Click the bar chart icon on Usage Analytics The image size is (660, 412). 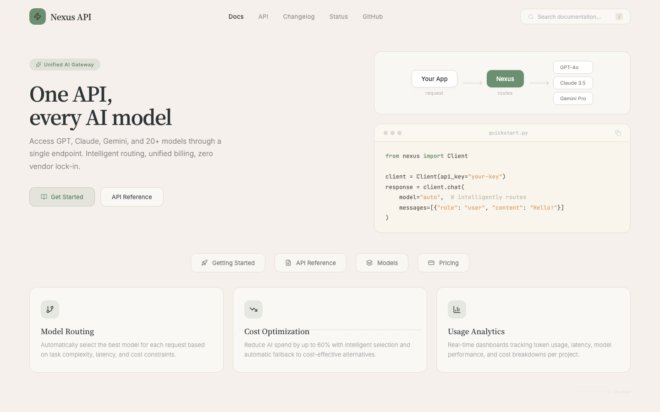coord(457,309)
